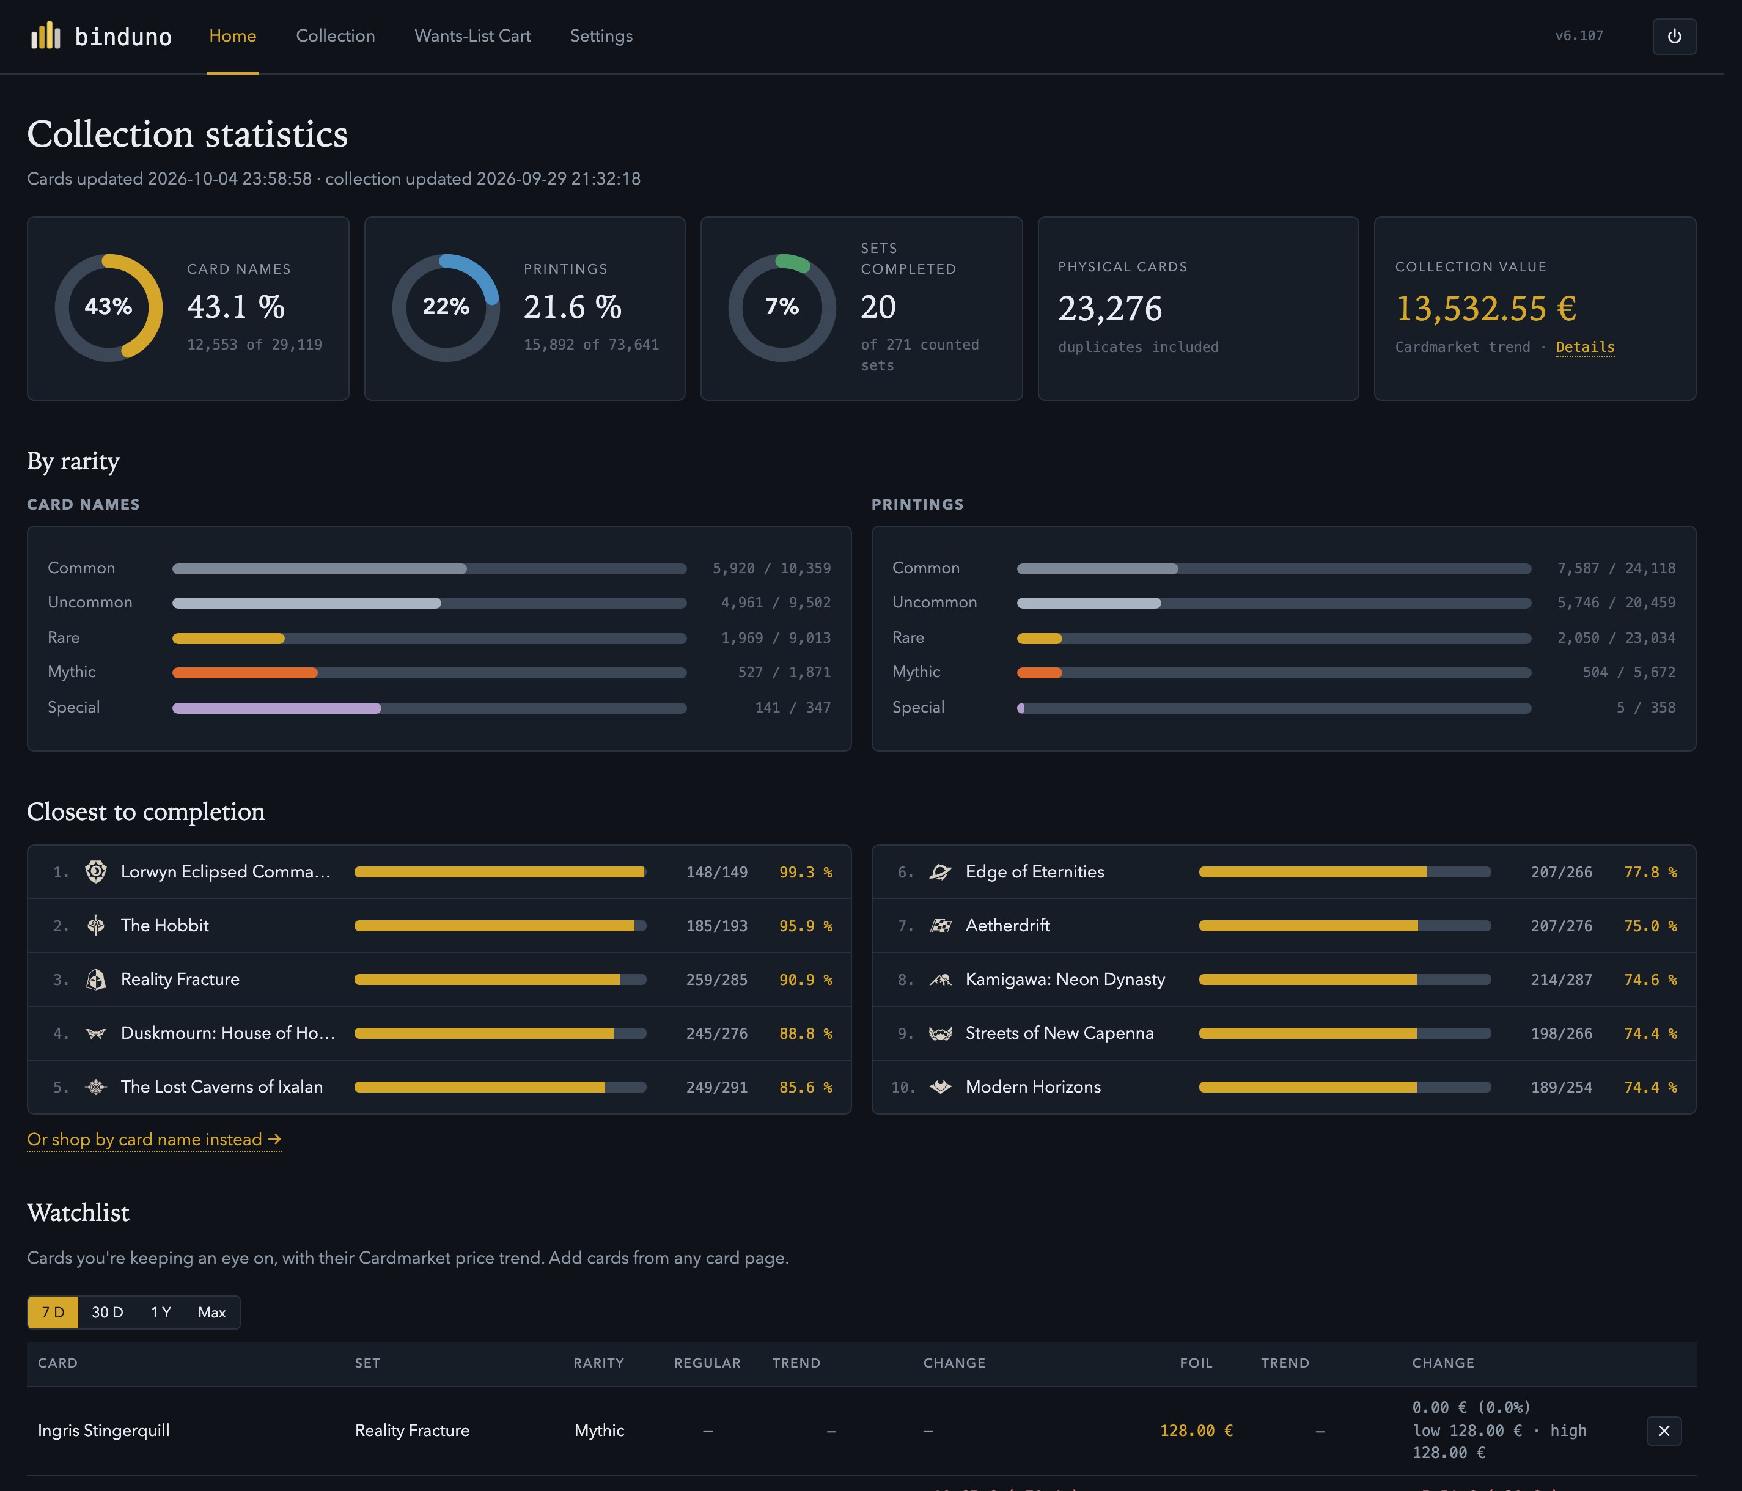Open The Lost Caverns of Ixalan name
Viewport: 1742px width, 1491px height.
222,1086
